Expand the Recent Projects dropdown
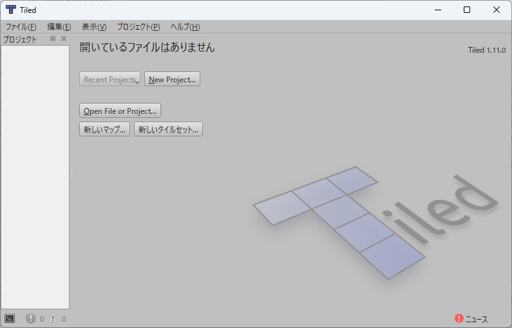This screenshot has width=512, height=328. point(109,79)
